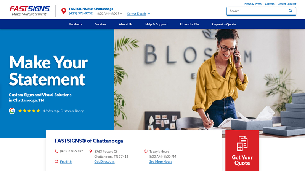Click the Custom Signs and Visual Solutions subheading

40,98
